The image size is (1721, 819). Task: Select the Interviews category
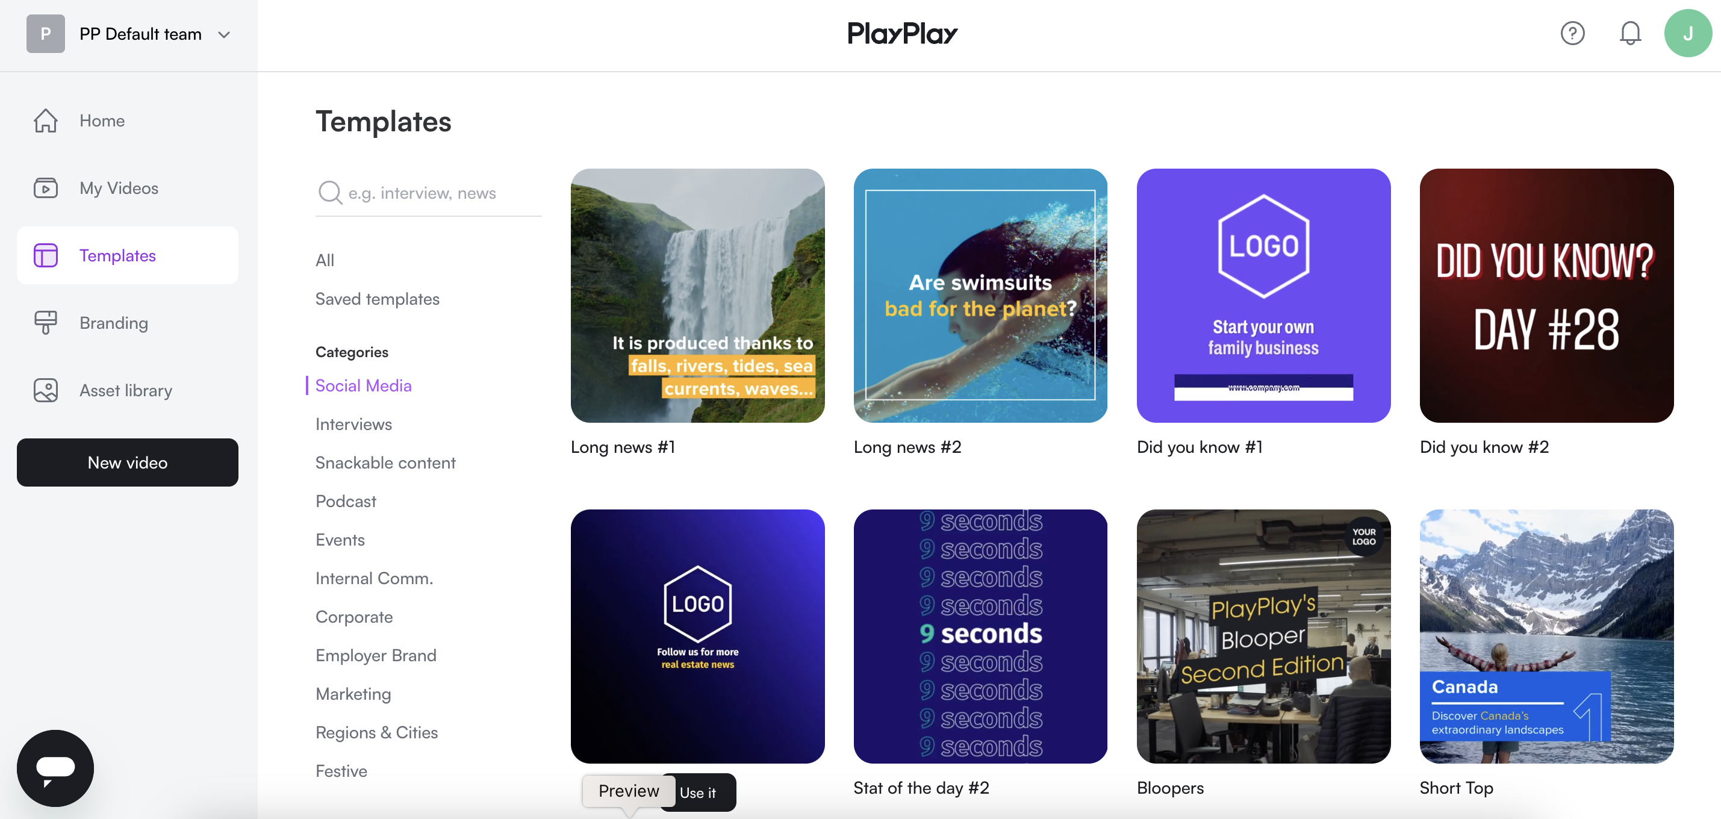tap(353, 424)
